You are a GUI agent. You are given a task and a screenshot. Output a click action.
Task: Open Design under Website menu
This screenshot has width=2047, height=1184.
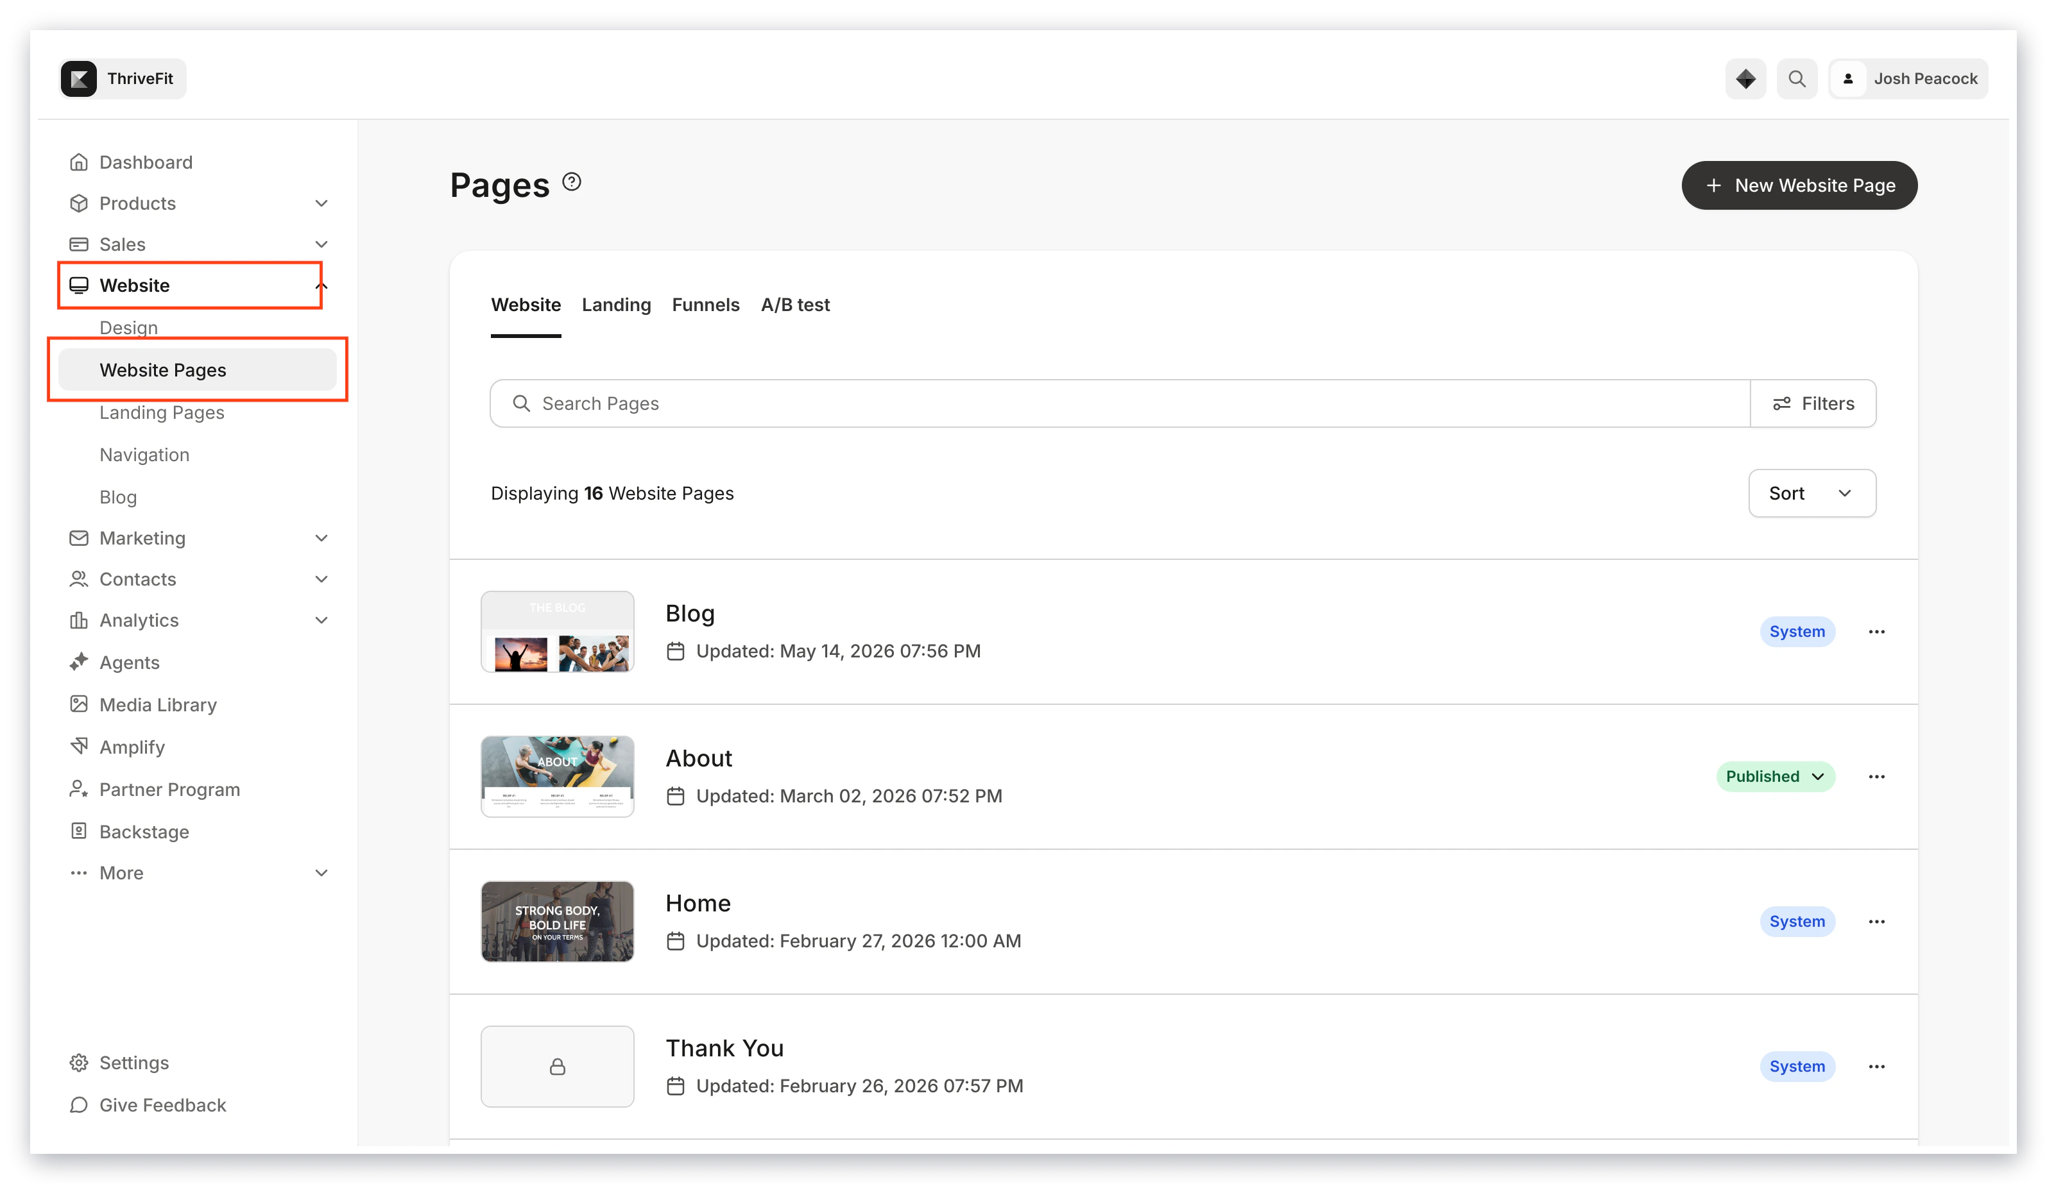[x=128, y=328]
